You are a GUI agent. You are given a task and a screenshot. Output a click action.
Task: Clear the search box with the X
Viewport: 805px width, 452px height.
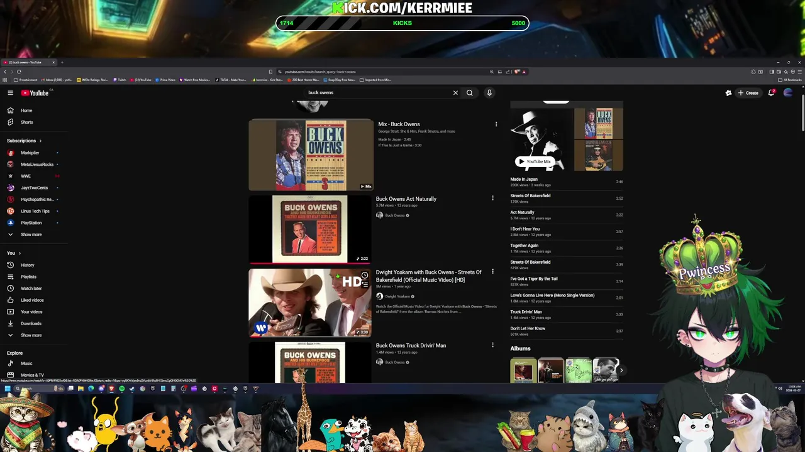(455, 93)
